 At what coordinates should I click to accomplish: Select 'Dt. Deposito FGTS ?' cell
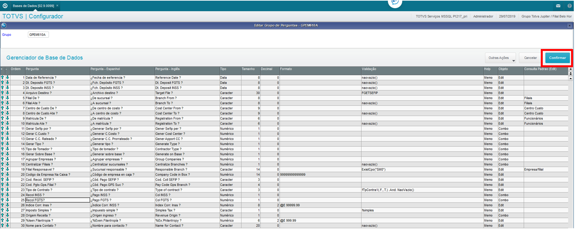(x=57, y=83)
